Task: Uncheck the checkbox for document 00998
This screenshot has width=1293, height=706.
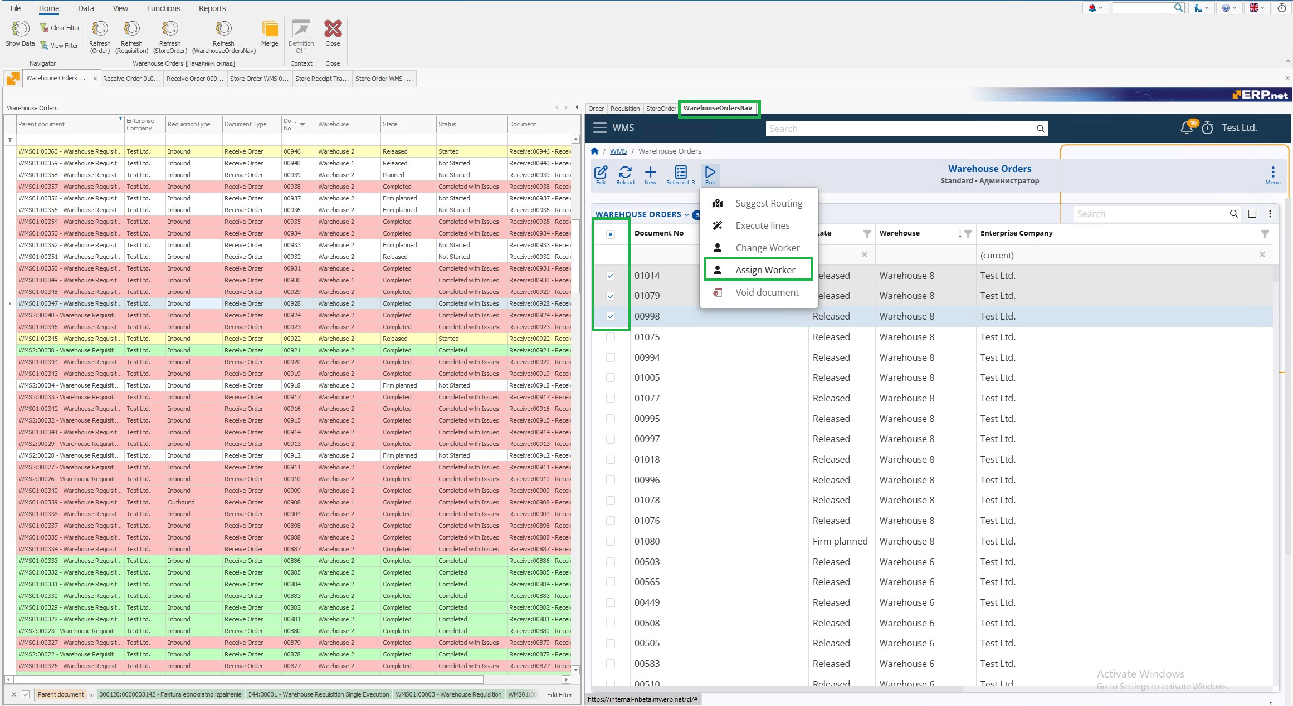Action: click(611, 316)
